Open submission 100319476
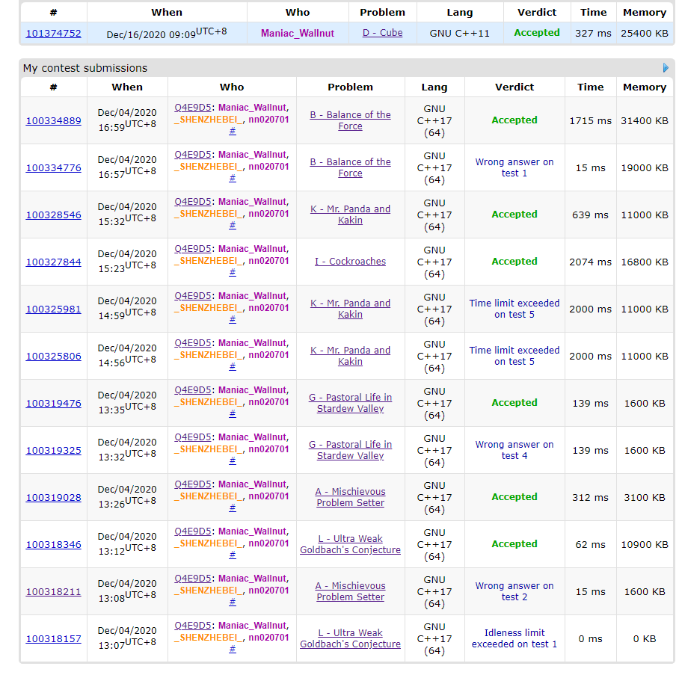 tap(53, 403)
